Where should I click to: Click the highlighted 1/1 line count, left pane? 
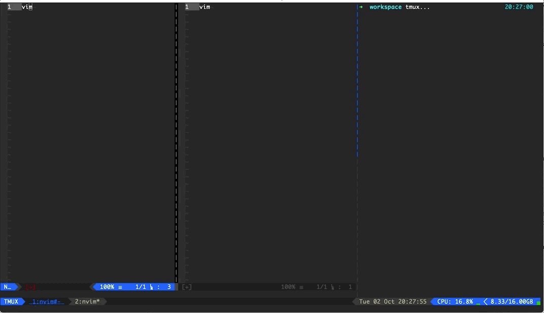141,287
